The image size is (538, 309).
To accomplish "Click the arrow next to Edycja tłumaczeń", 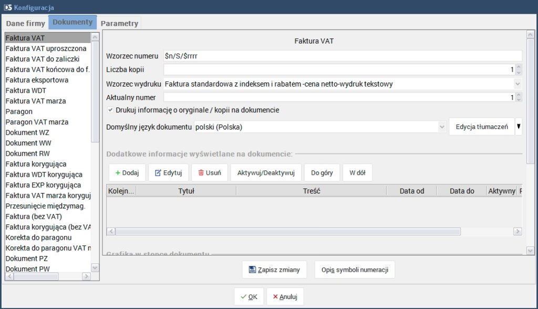I will (x=519, y=126).
